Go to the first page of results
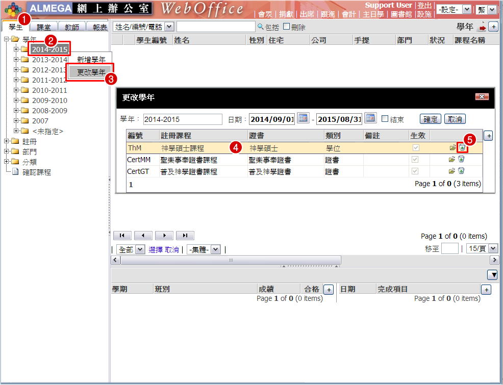 point(122,236)
